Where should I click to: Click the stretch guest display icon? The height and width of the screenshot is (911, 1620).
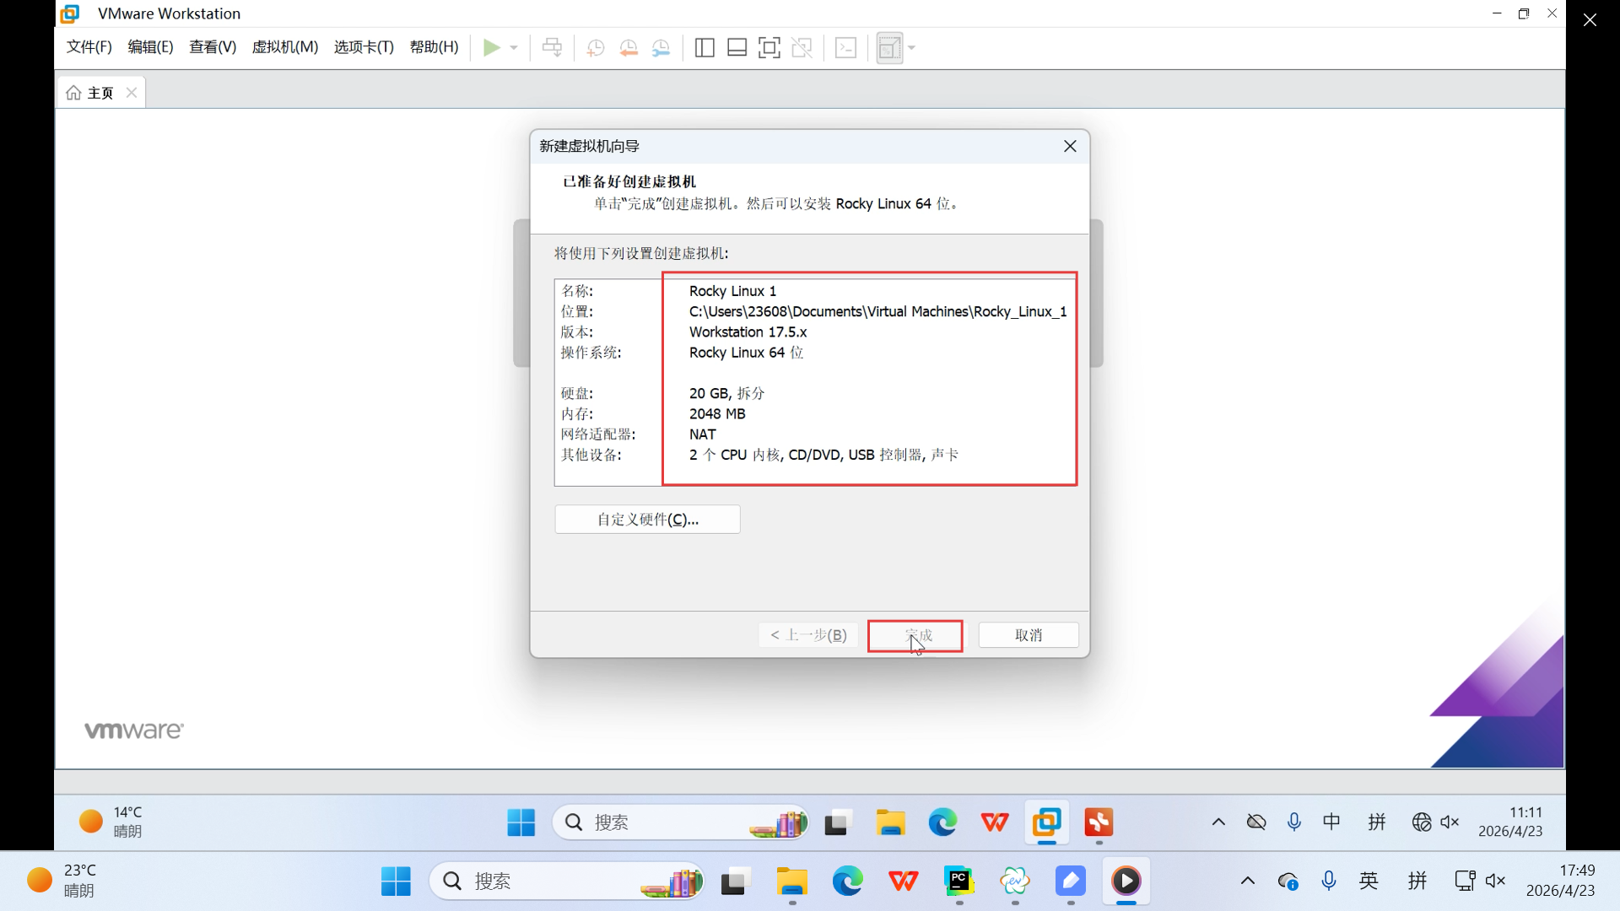coord(888,48)
